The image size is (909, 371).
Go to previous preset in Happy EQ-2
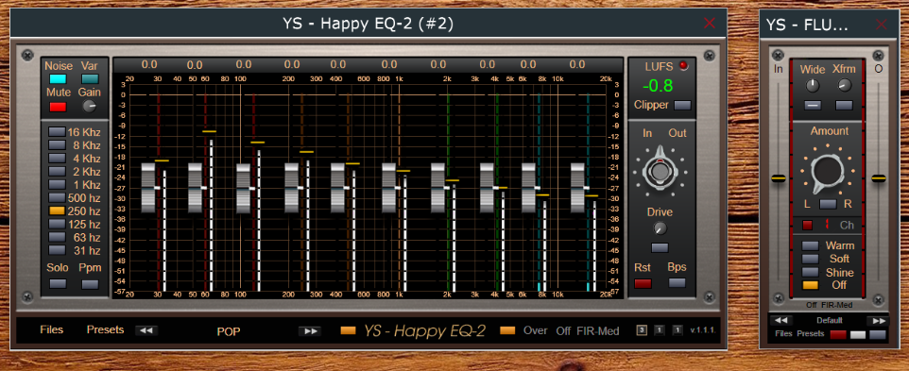tap(146, 330)
